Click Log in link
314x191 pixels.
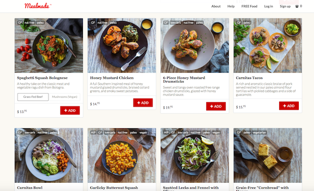point(268,6)
